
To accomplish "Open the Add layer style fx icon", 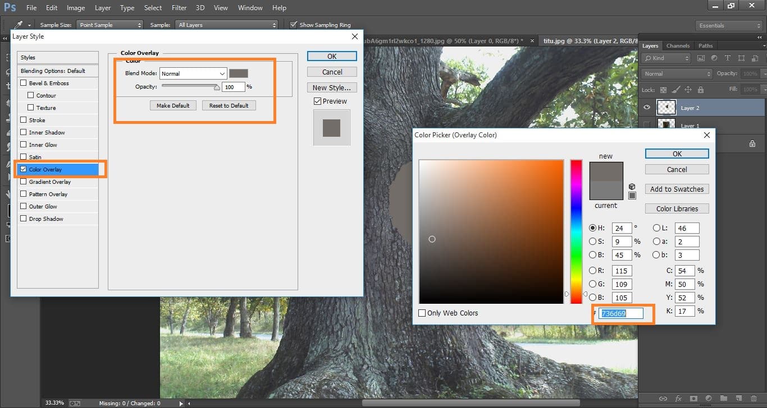I will (x=678, y=398).
